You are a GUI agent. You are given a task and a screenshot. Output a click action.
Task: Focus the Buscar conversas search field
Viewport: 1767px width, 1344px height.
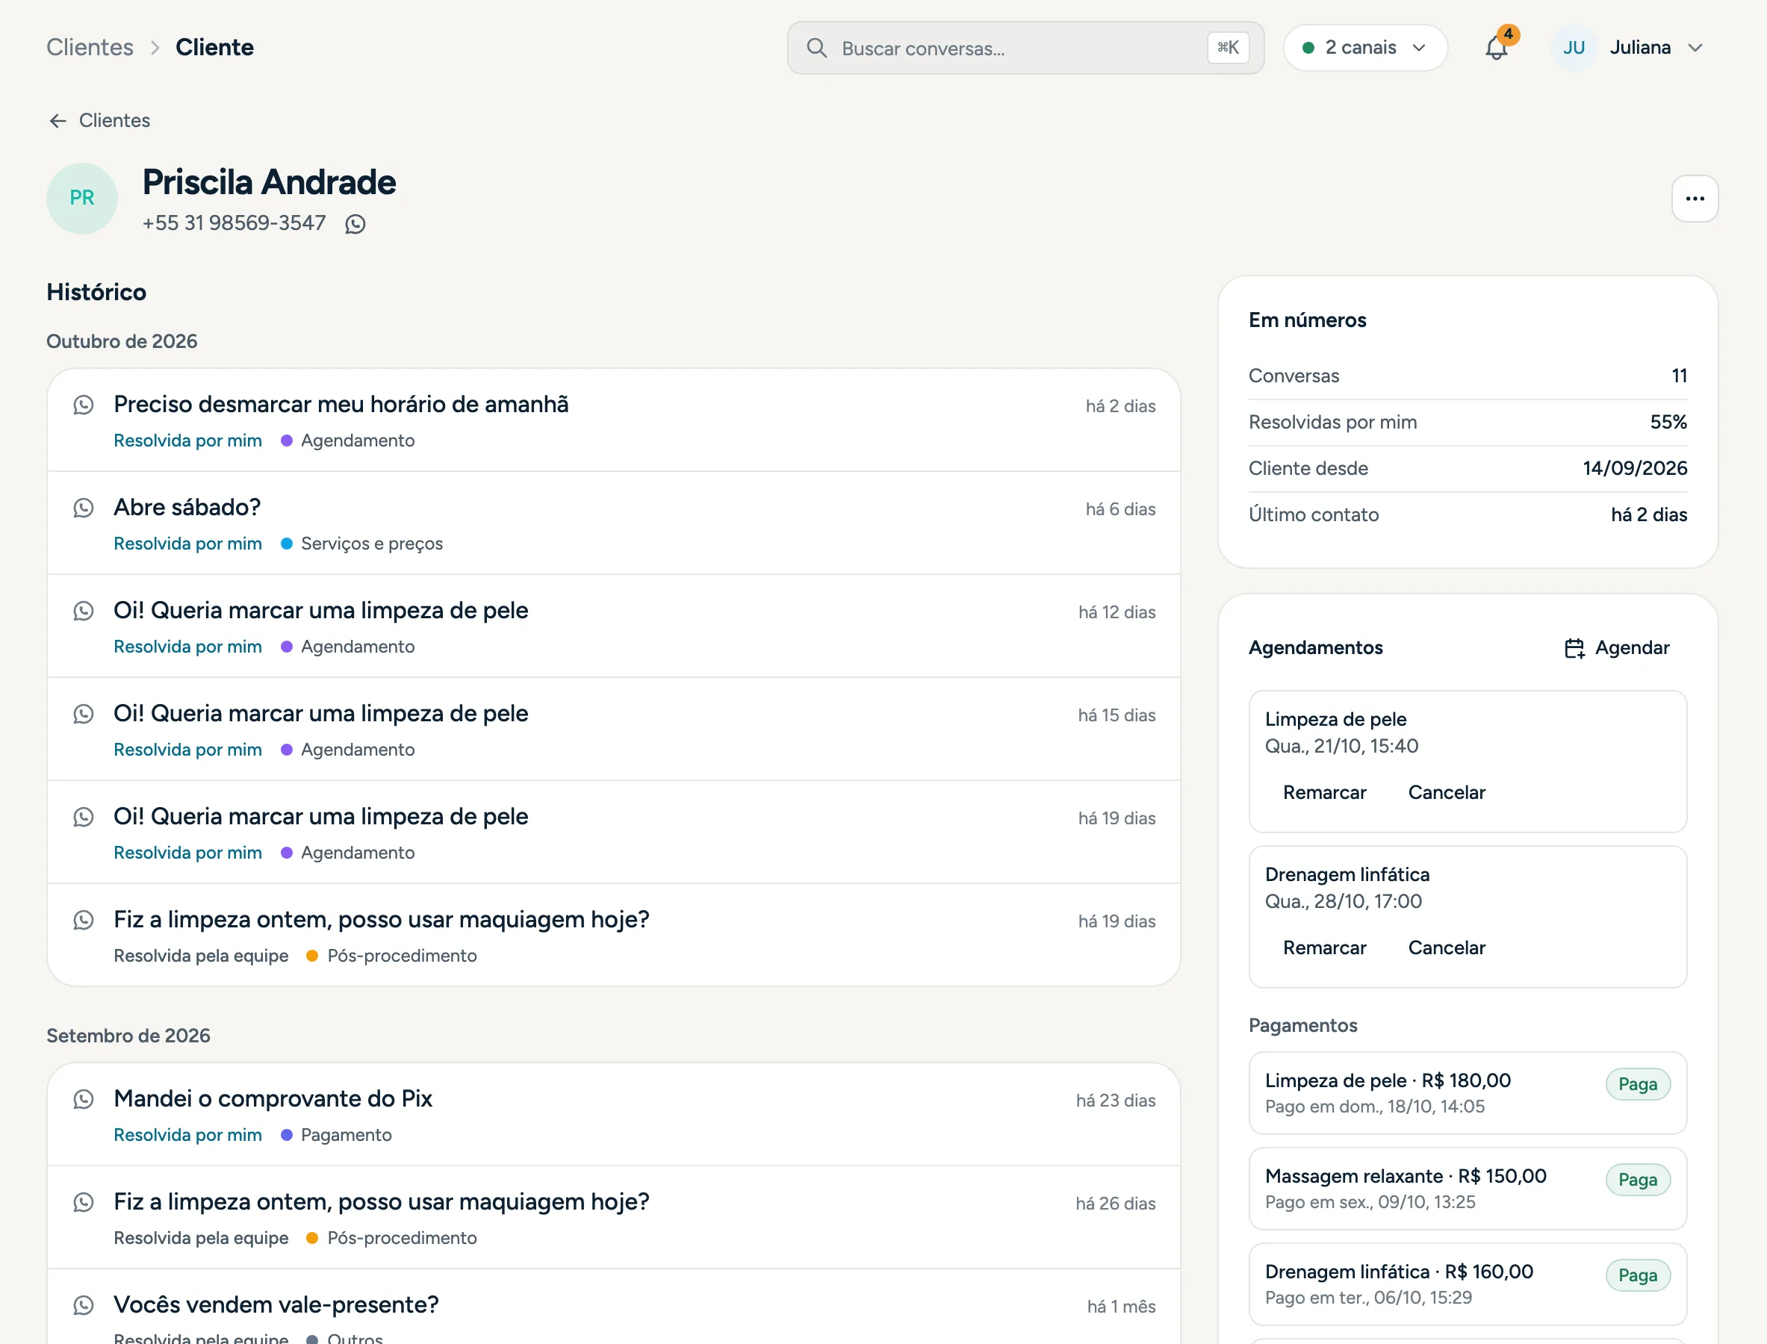click(x=1025, y=48)
